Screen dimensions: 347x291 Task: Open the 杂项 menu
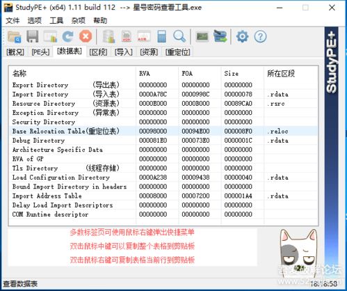coord(79,21)
